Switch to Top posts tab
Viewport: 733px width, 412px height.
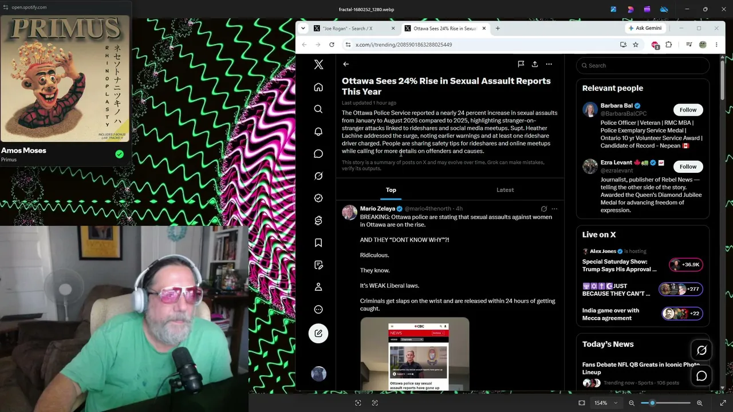click(391, 190)
